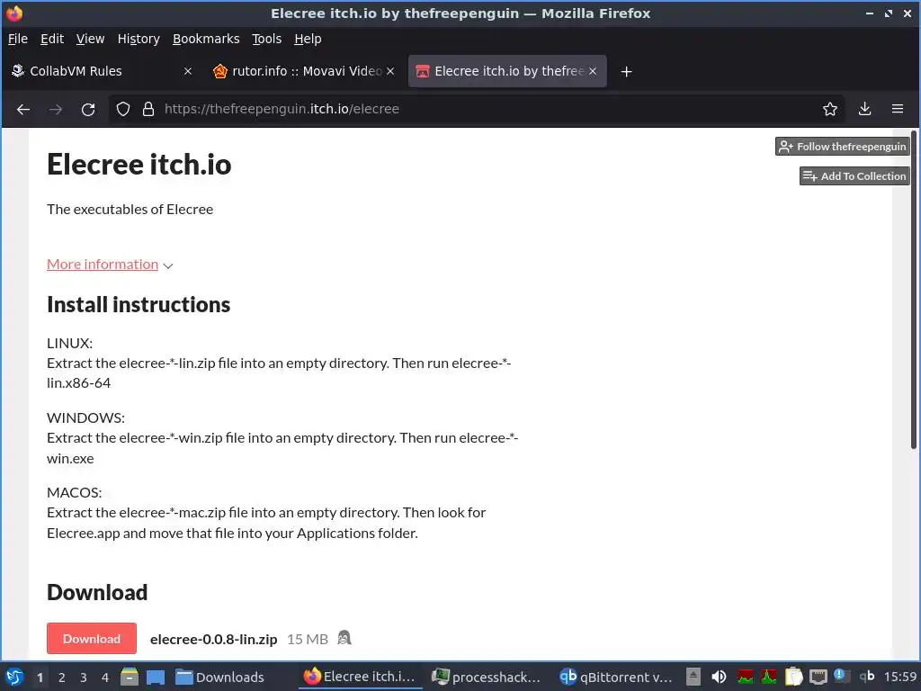Click the Elecree itch.io taskbar entry

click(360, 677)
